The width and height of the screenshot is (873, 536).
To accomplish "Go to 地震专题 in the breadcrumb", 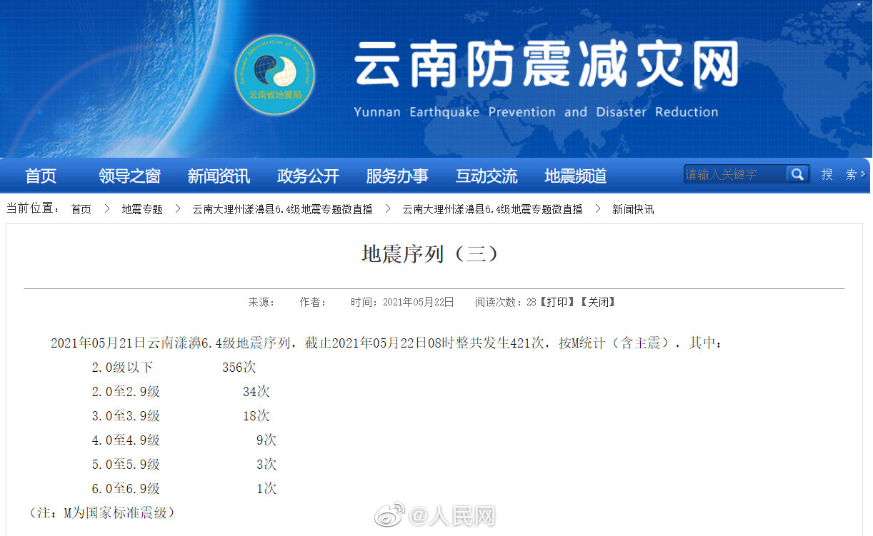I will 142,209.
